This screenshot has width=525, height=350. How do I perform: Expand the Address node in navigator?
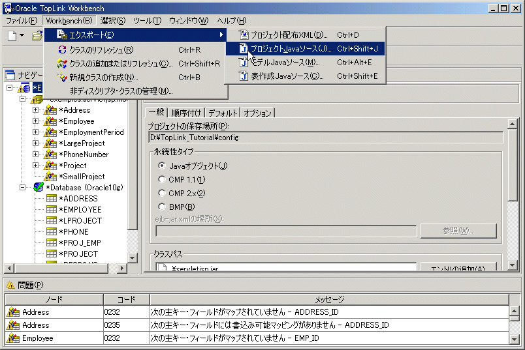35,109
